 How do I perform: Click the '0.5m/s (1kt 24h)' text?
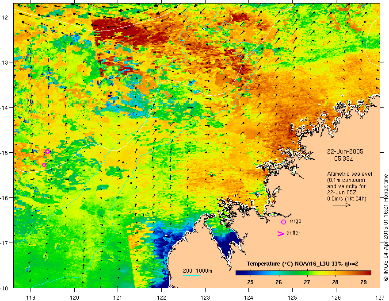pos(347,199)
